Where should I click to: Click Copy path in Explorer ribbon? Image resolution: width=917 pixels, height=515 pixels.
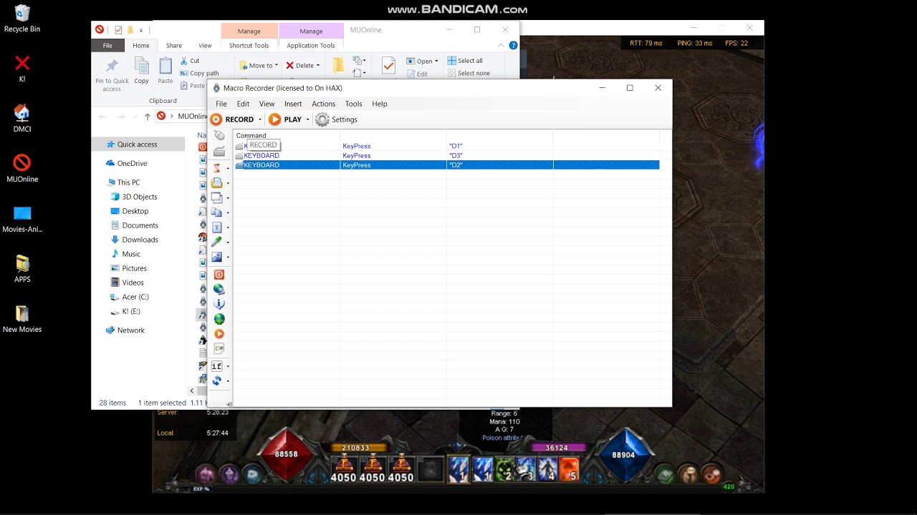tap(199, 73)
